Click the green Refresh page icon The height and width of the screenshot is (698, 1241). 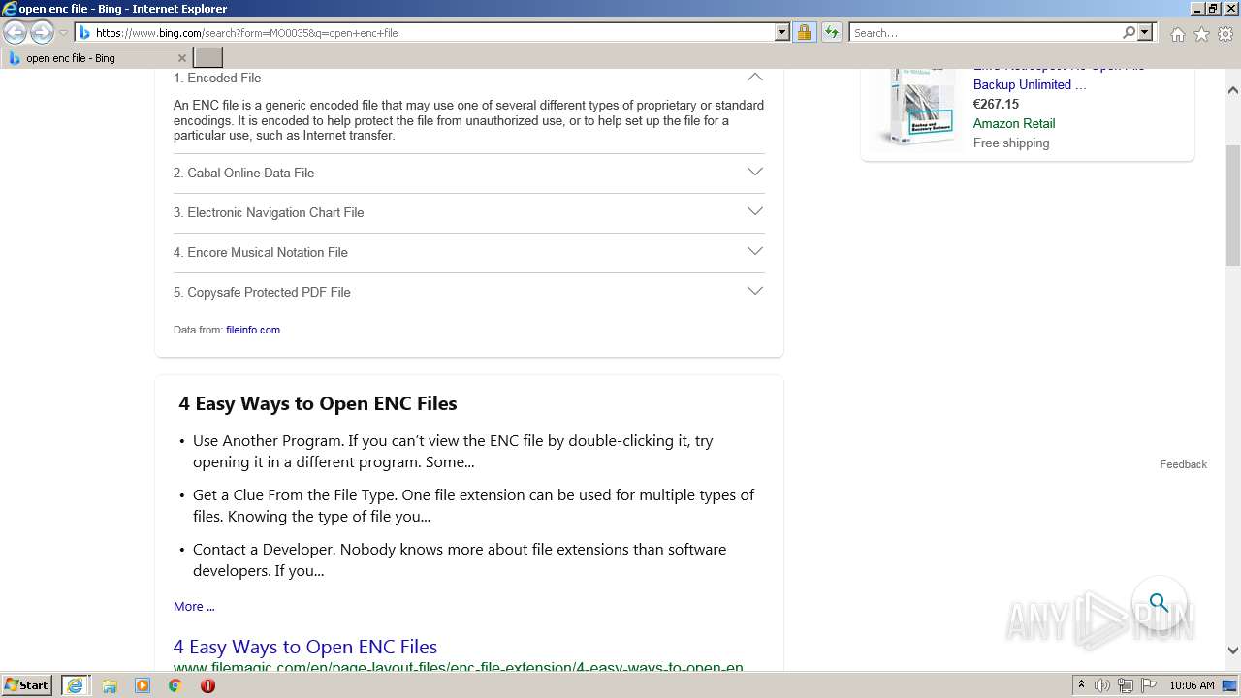tap(831, 32)
